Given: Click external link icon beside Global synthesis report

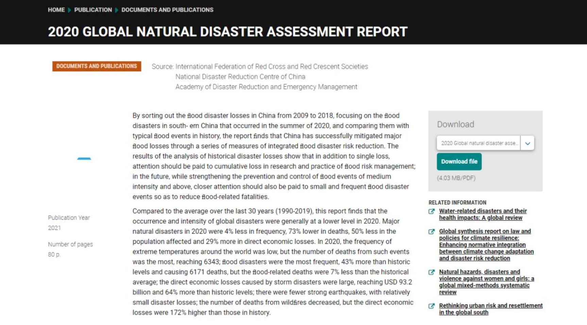Looking at the screenshot, I should [432, 232].
